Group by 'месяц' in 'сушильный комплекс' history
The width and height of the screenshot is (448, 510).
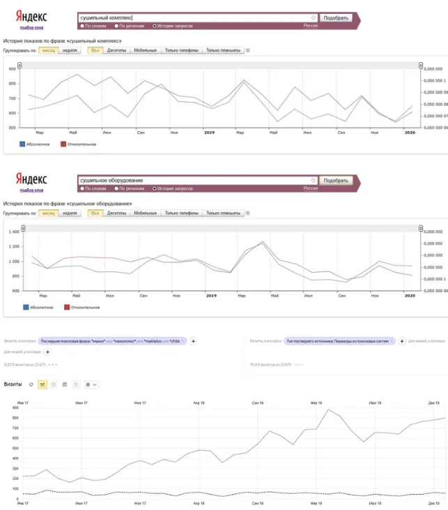tap(49, 50)
